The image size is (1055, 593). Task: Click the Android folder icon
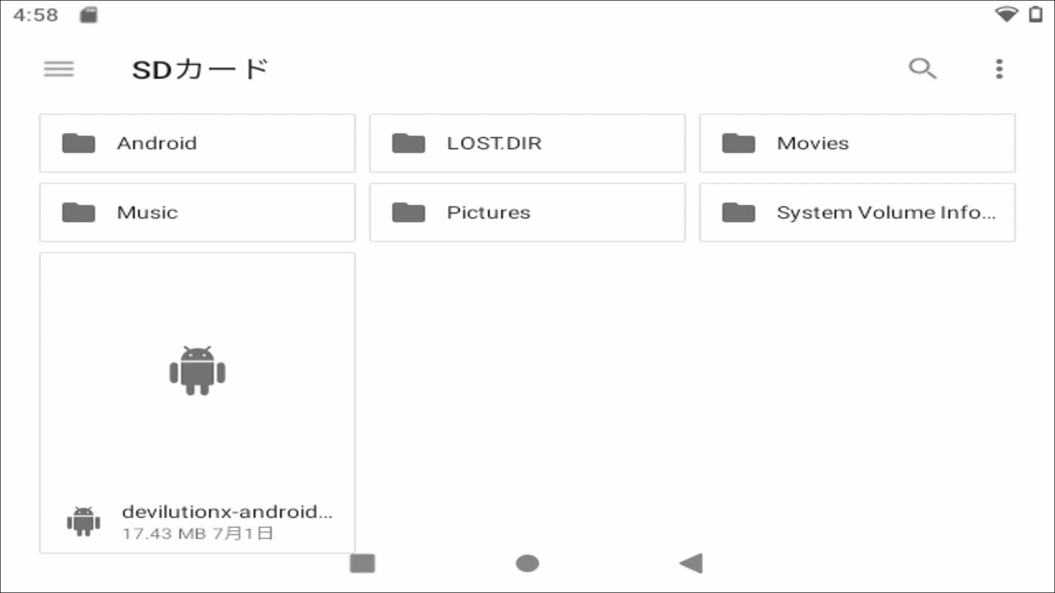[78, 143]
